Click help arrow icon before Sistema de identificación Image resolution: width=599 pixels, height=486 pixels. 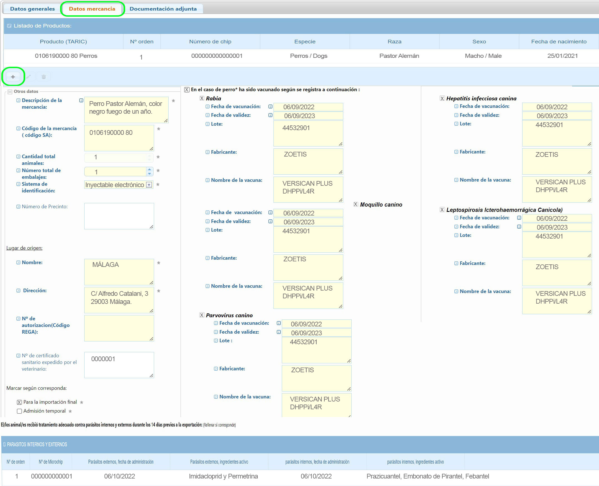pyautogui.click(x=18, y=184)
